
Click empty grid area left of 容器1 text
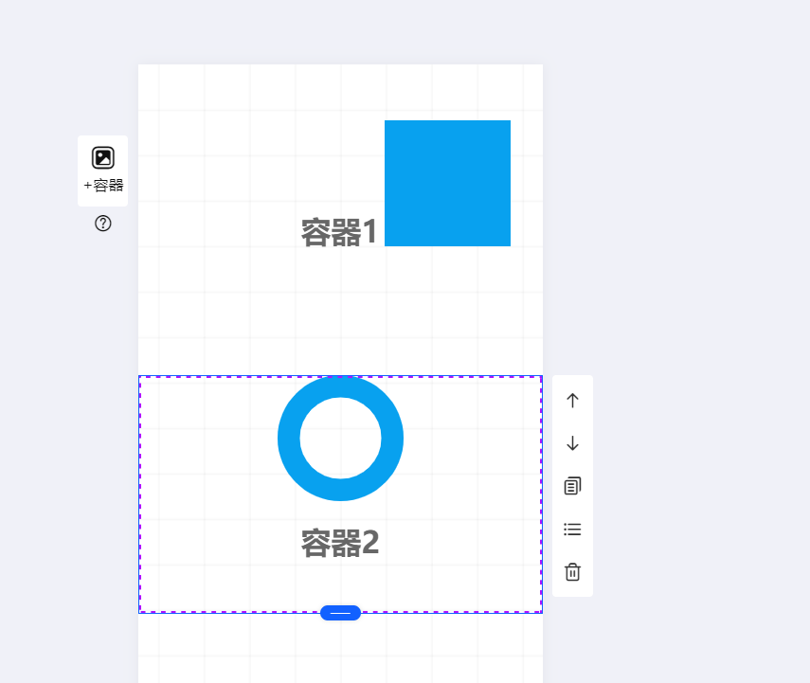click(217, 232)
